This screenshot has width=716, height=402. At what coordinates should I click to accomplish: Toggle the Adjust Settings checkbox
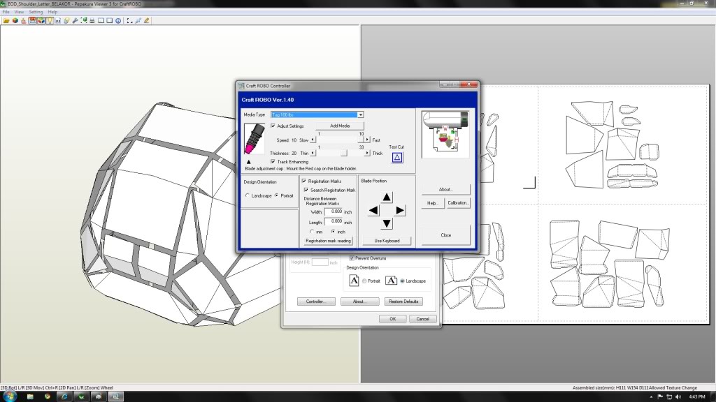point(273,126)
